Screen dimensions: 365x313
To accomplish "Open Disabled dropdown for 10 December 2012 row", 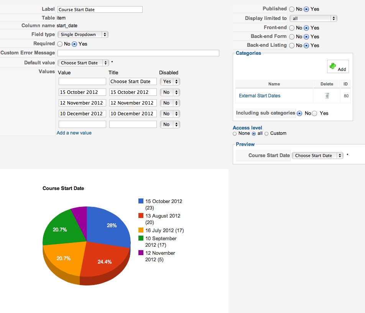I will click(170, 114).
